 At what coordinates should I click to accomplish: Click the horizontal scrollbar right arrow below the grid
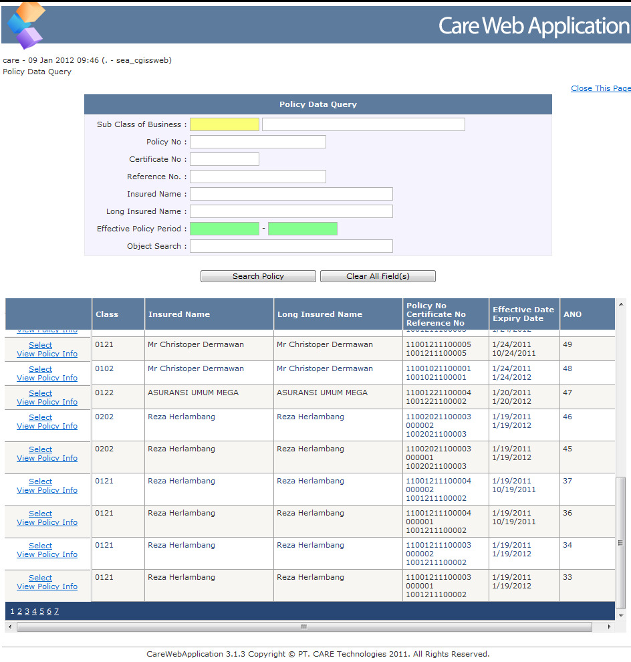[x=608, y=627]
